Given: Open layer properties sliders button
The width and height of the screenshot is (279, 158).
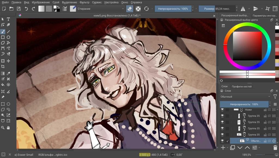Looking at the screenshot, I should click(x=255, y=148).
